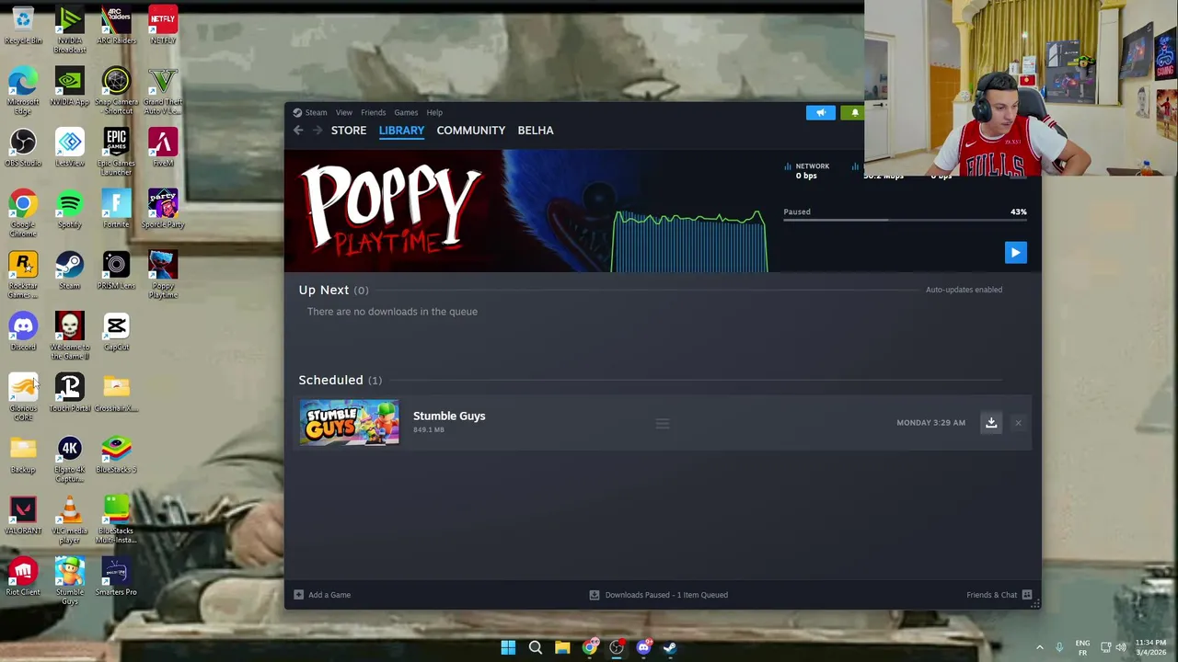The image size is (1178, 662).
Task: Select the Grand Theft Auto V desktop icon
Action: (163, 91)
